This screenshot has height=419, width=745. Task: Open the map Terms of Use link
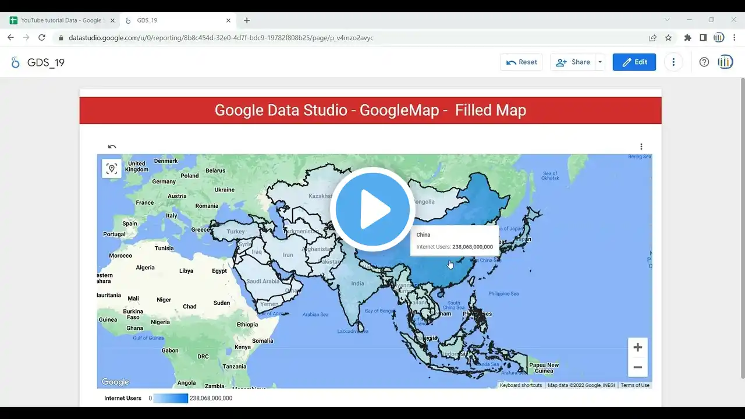(x=635, y=385)
